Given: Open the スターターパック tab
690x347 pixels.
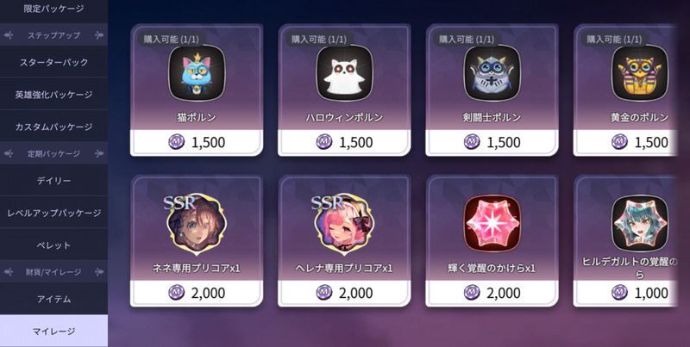Looking at the screenshot, I should [x=53, y=62].
